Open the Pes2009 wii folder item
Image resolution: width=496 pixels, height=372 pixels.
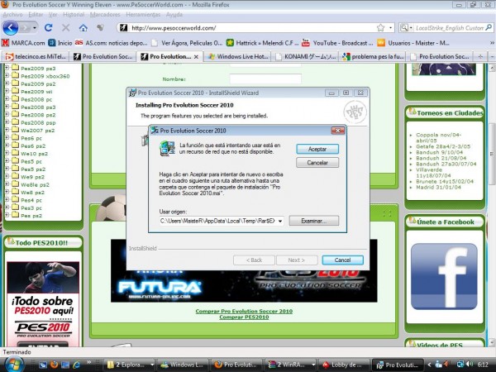pos(36,92)
